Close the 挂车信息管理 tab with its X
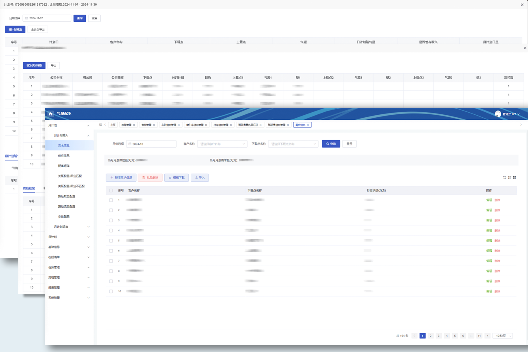Screen dimensions: 528x352 coord(231,125)
